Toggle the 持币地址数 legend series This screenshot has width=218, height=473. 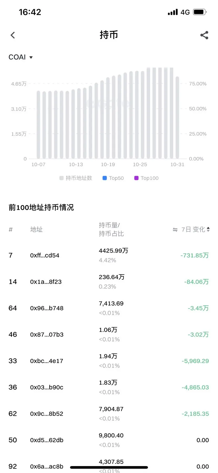click(x=76, y=178)
